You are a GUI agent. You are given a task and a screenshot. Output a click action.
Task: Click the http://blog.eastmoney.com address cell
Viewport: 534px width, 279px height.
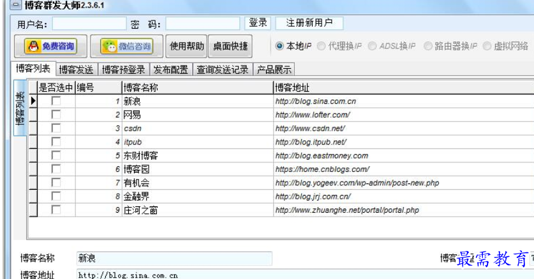404,155
